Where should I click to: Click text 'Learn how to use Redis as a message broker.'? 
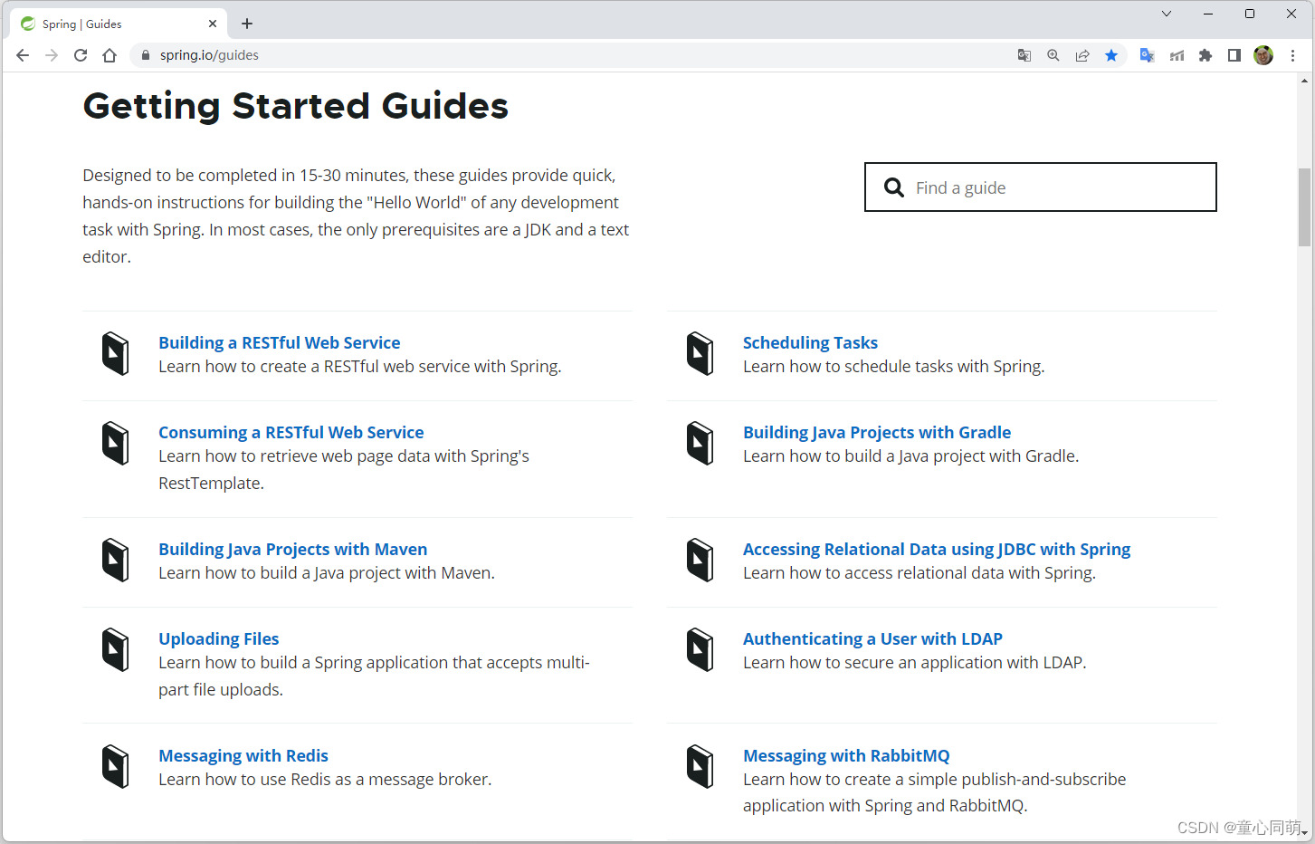(325, 779)
